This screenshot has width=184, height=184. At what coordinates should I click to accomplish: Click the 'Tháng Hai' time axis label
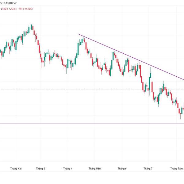click(16, 168)
